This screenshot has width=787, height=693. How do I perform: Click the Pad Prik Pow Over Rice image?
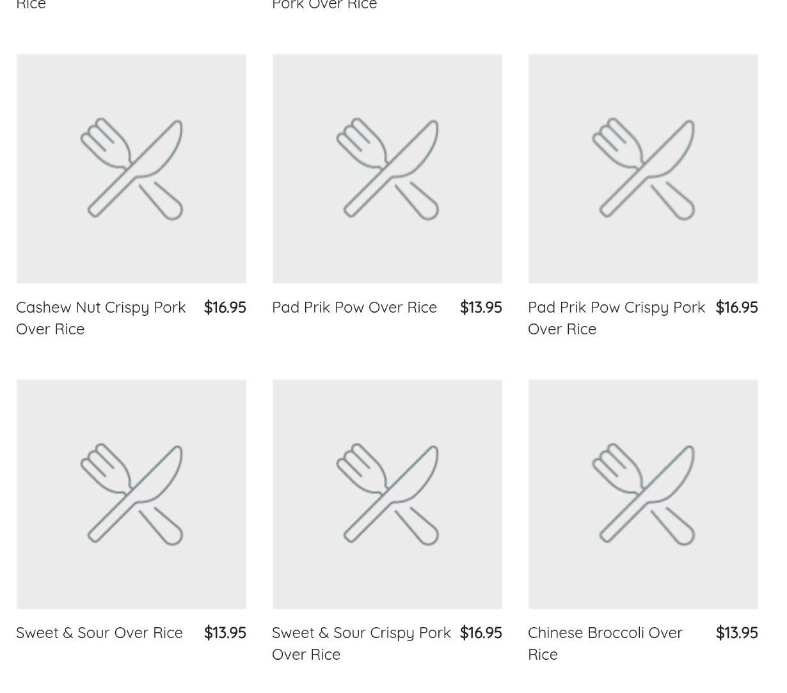(387, 169)
